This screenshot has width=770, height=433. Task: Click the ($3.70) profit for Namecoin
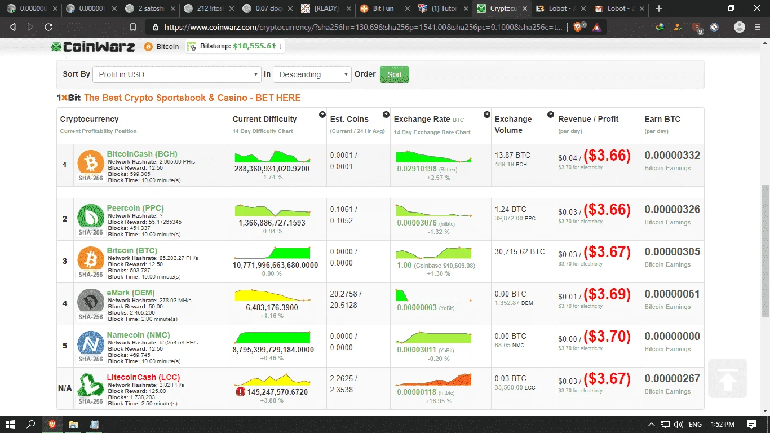click(607, 337)
